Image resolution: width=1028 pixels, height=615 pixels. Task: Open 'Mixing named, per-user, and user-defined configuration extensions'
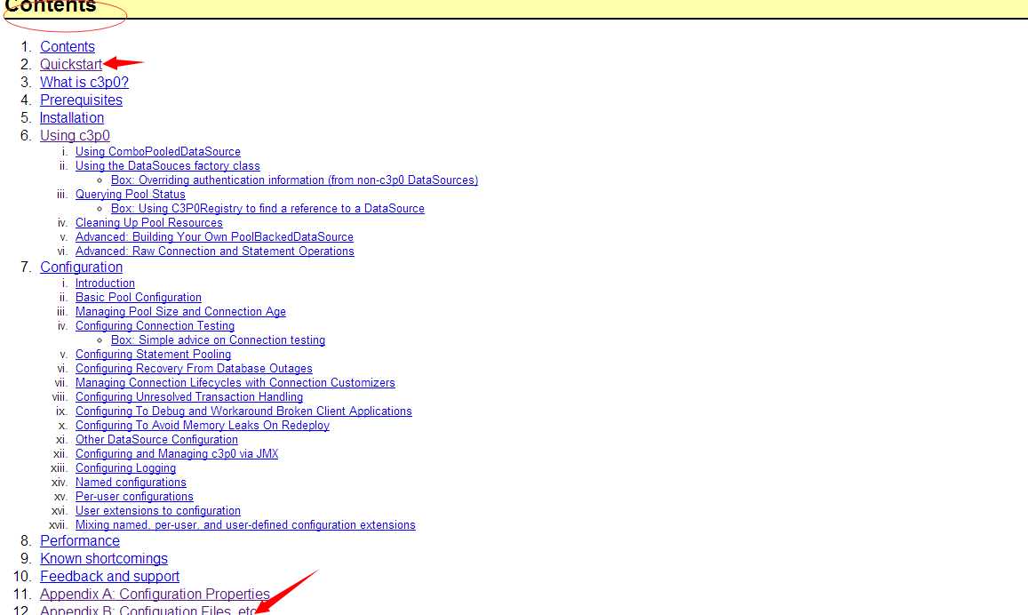(245, 524)
